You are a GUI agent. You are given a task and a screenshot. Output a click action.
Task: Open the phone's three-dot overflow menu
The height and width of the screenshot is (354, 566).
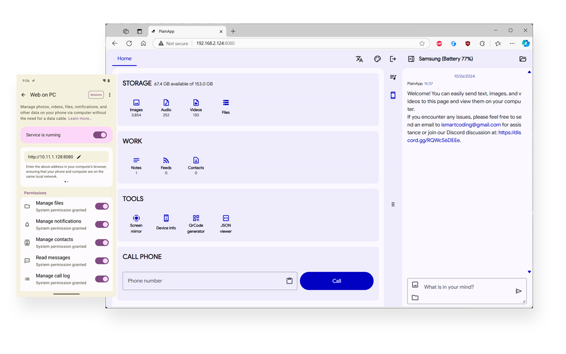pos(110,95)
